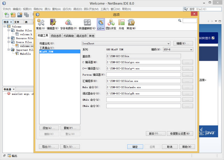
Task: Click 导出(T) Export button
Action: click(49, 147)
